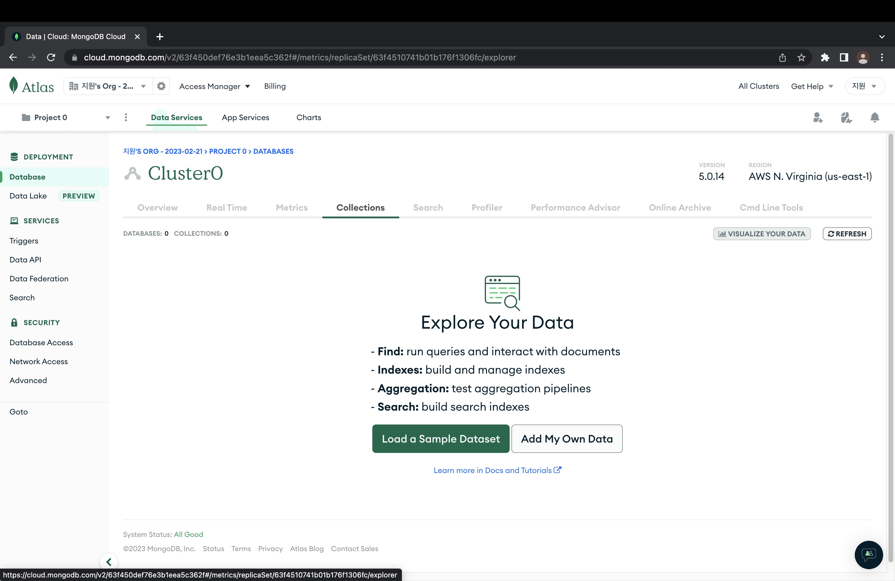
Task: Click the All Good system status link
Action: pyautogui.click(x=189, y=534)
